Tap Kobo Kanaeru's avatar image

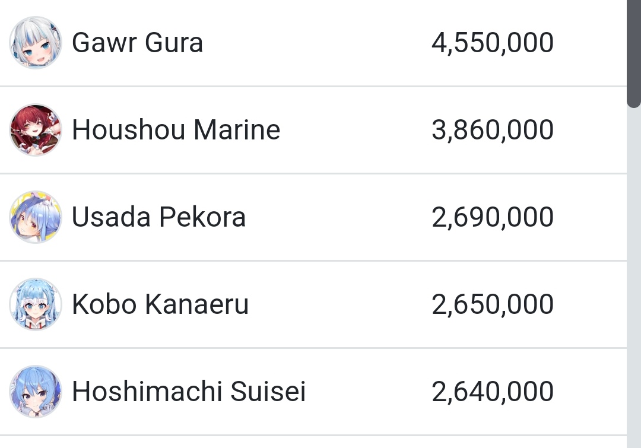[36, 304]
